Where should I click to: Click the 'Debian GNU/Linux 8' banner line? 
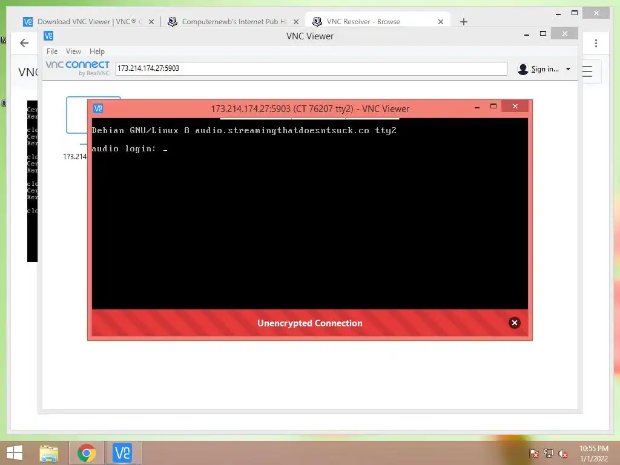(x=243, y=131)
